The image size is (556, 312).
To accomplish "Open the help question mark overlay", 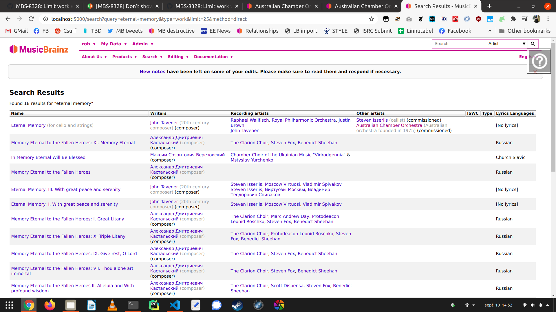I will pyautogui.click(x=539, y=61).
